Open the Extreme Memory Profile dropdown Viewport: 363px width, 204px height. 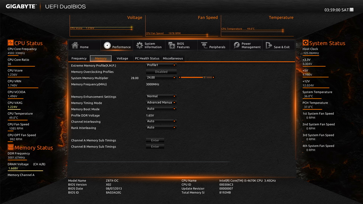pos(161,65)
